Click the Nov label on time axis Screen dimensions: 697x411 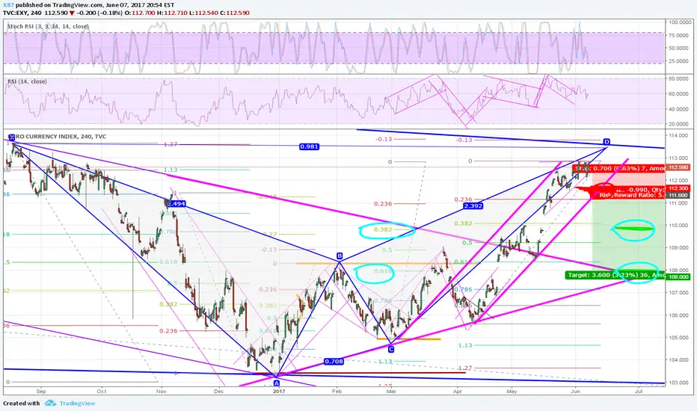point(162,392)
